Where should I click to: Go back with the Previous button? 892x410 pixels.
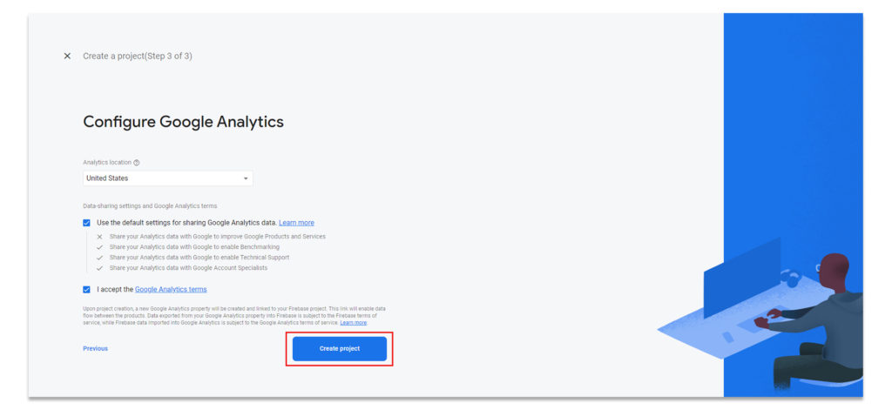coord(95,348)
